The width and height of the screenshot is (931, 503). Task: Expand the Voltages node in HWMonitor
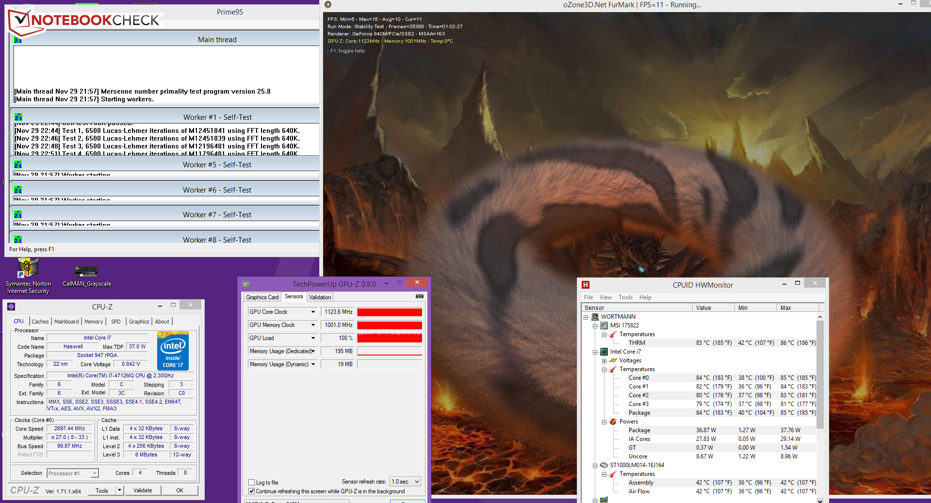604,360
